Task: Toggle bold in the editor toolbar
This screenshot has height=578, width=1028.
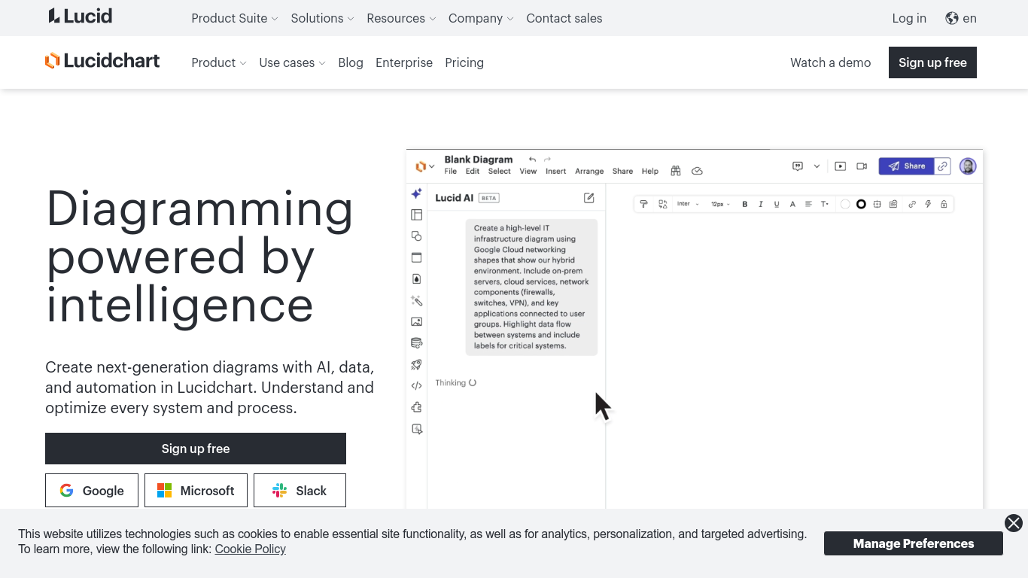Action: coord(745,204)
